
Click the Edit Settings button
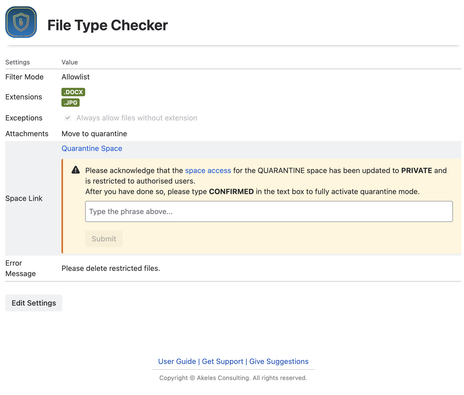click(x=34, y=303)
